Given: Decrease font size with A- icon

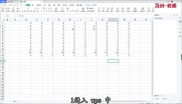Looking at the screenshot, I should click(x=38, y=8).
